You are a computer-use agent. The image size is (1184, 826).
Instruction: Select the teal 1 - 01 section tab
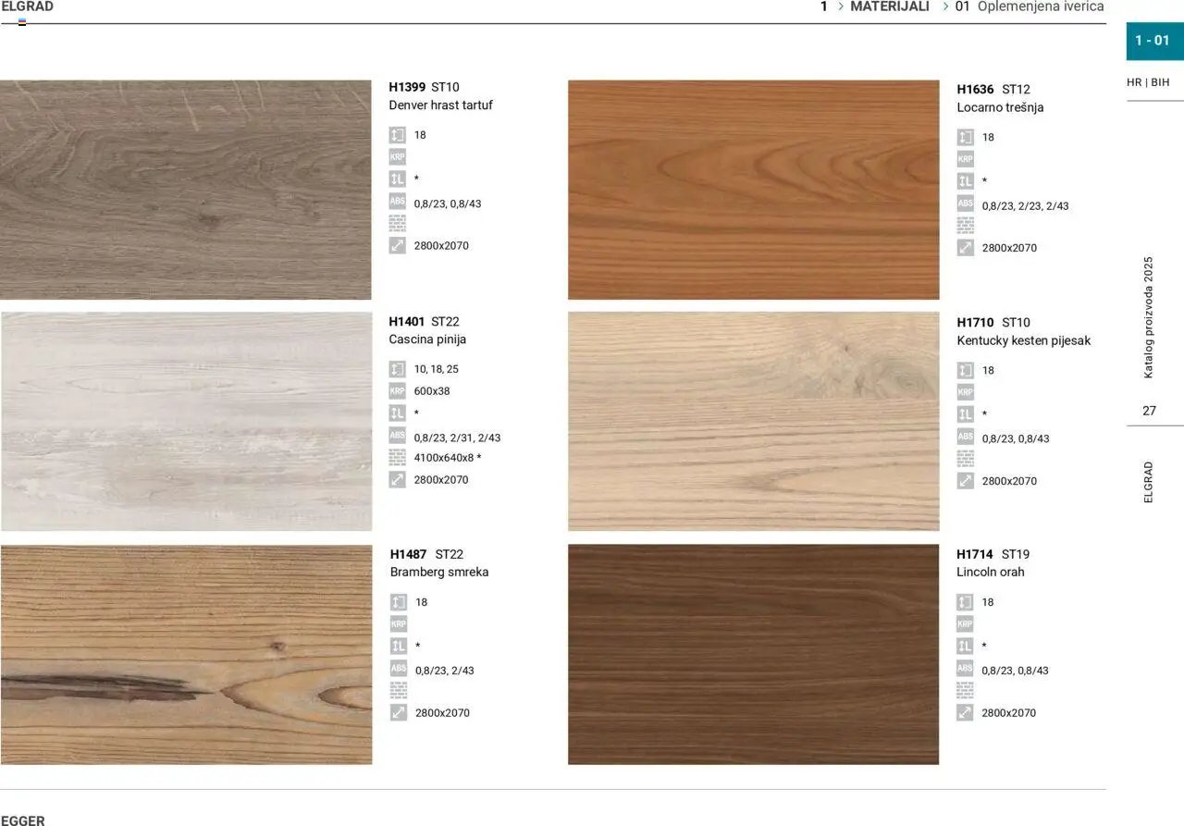tap(1153, 41)
